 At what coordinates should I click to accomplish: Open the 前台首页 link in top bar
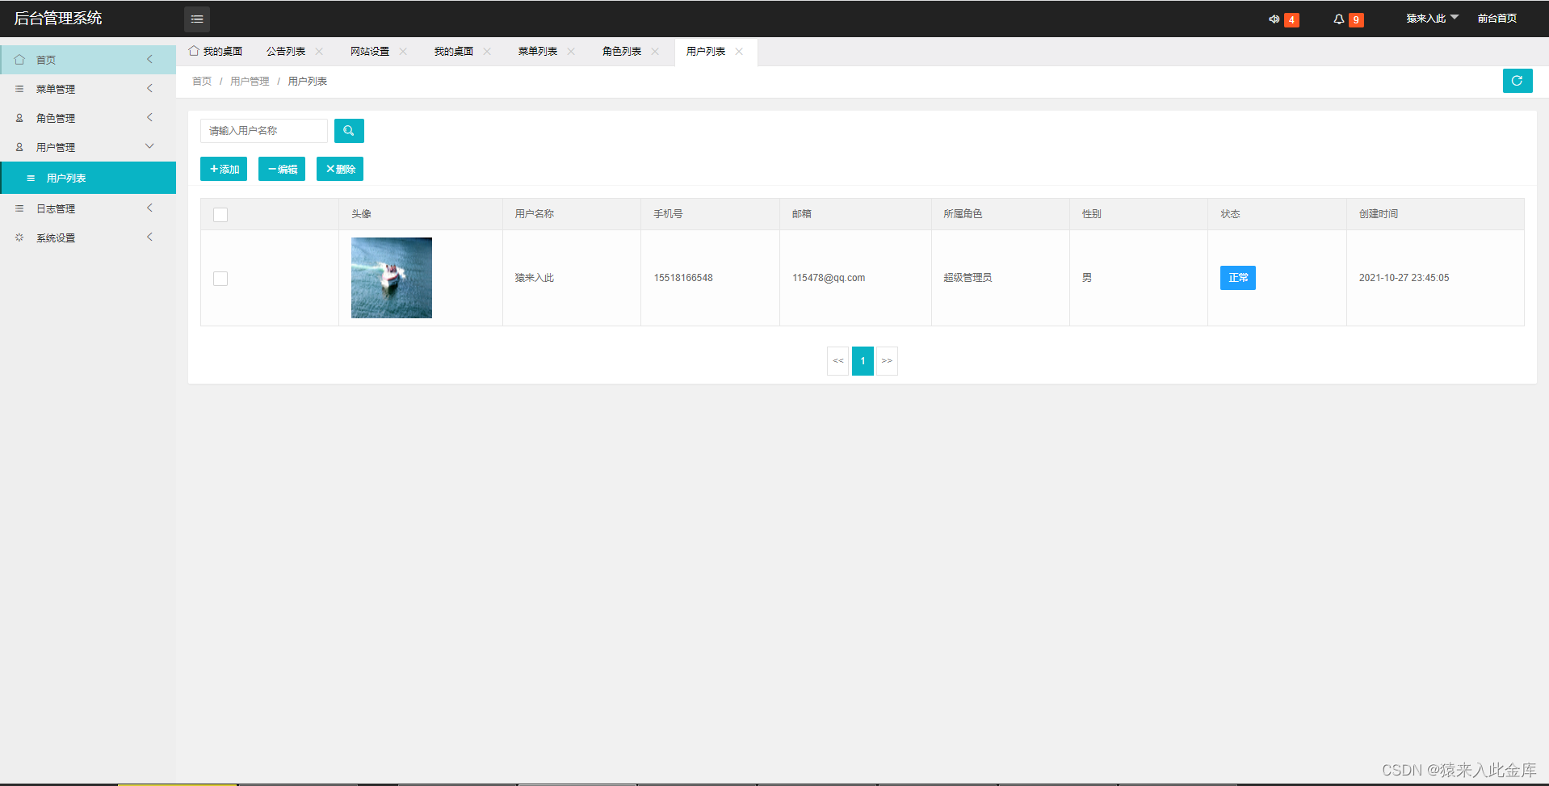click(1497, 18)
